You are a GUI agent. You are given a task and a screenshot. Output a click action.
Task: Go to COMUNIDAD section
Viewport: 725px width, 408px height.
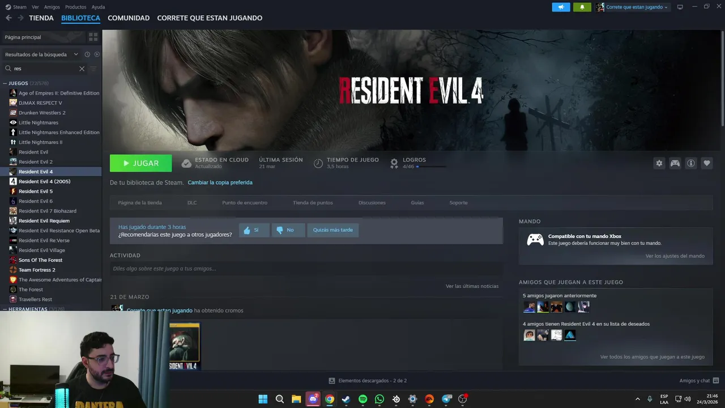[x=129, y=18]
